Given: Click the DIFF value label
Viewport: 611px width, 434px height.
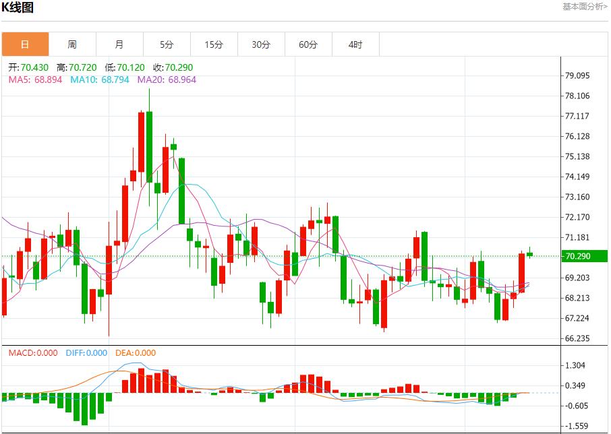Looking at the screenshot, I should (x=85, y=352).
